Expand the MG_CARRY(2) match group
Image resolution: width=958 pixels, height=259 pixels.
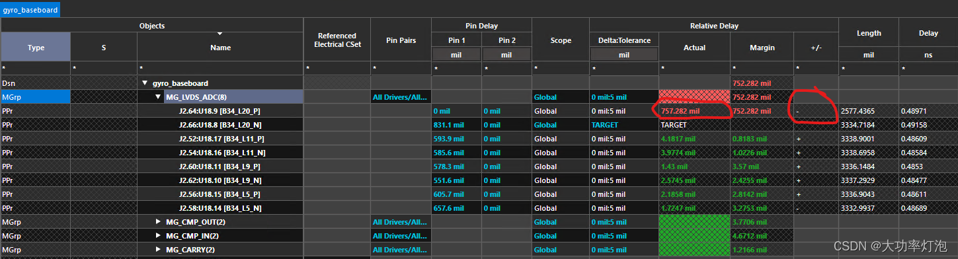(x=158, y=250)
